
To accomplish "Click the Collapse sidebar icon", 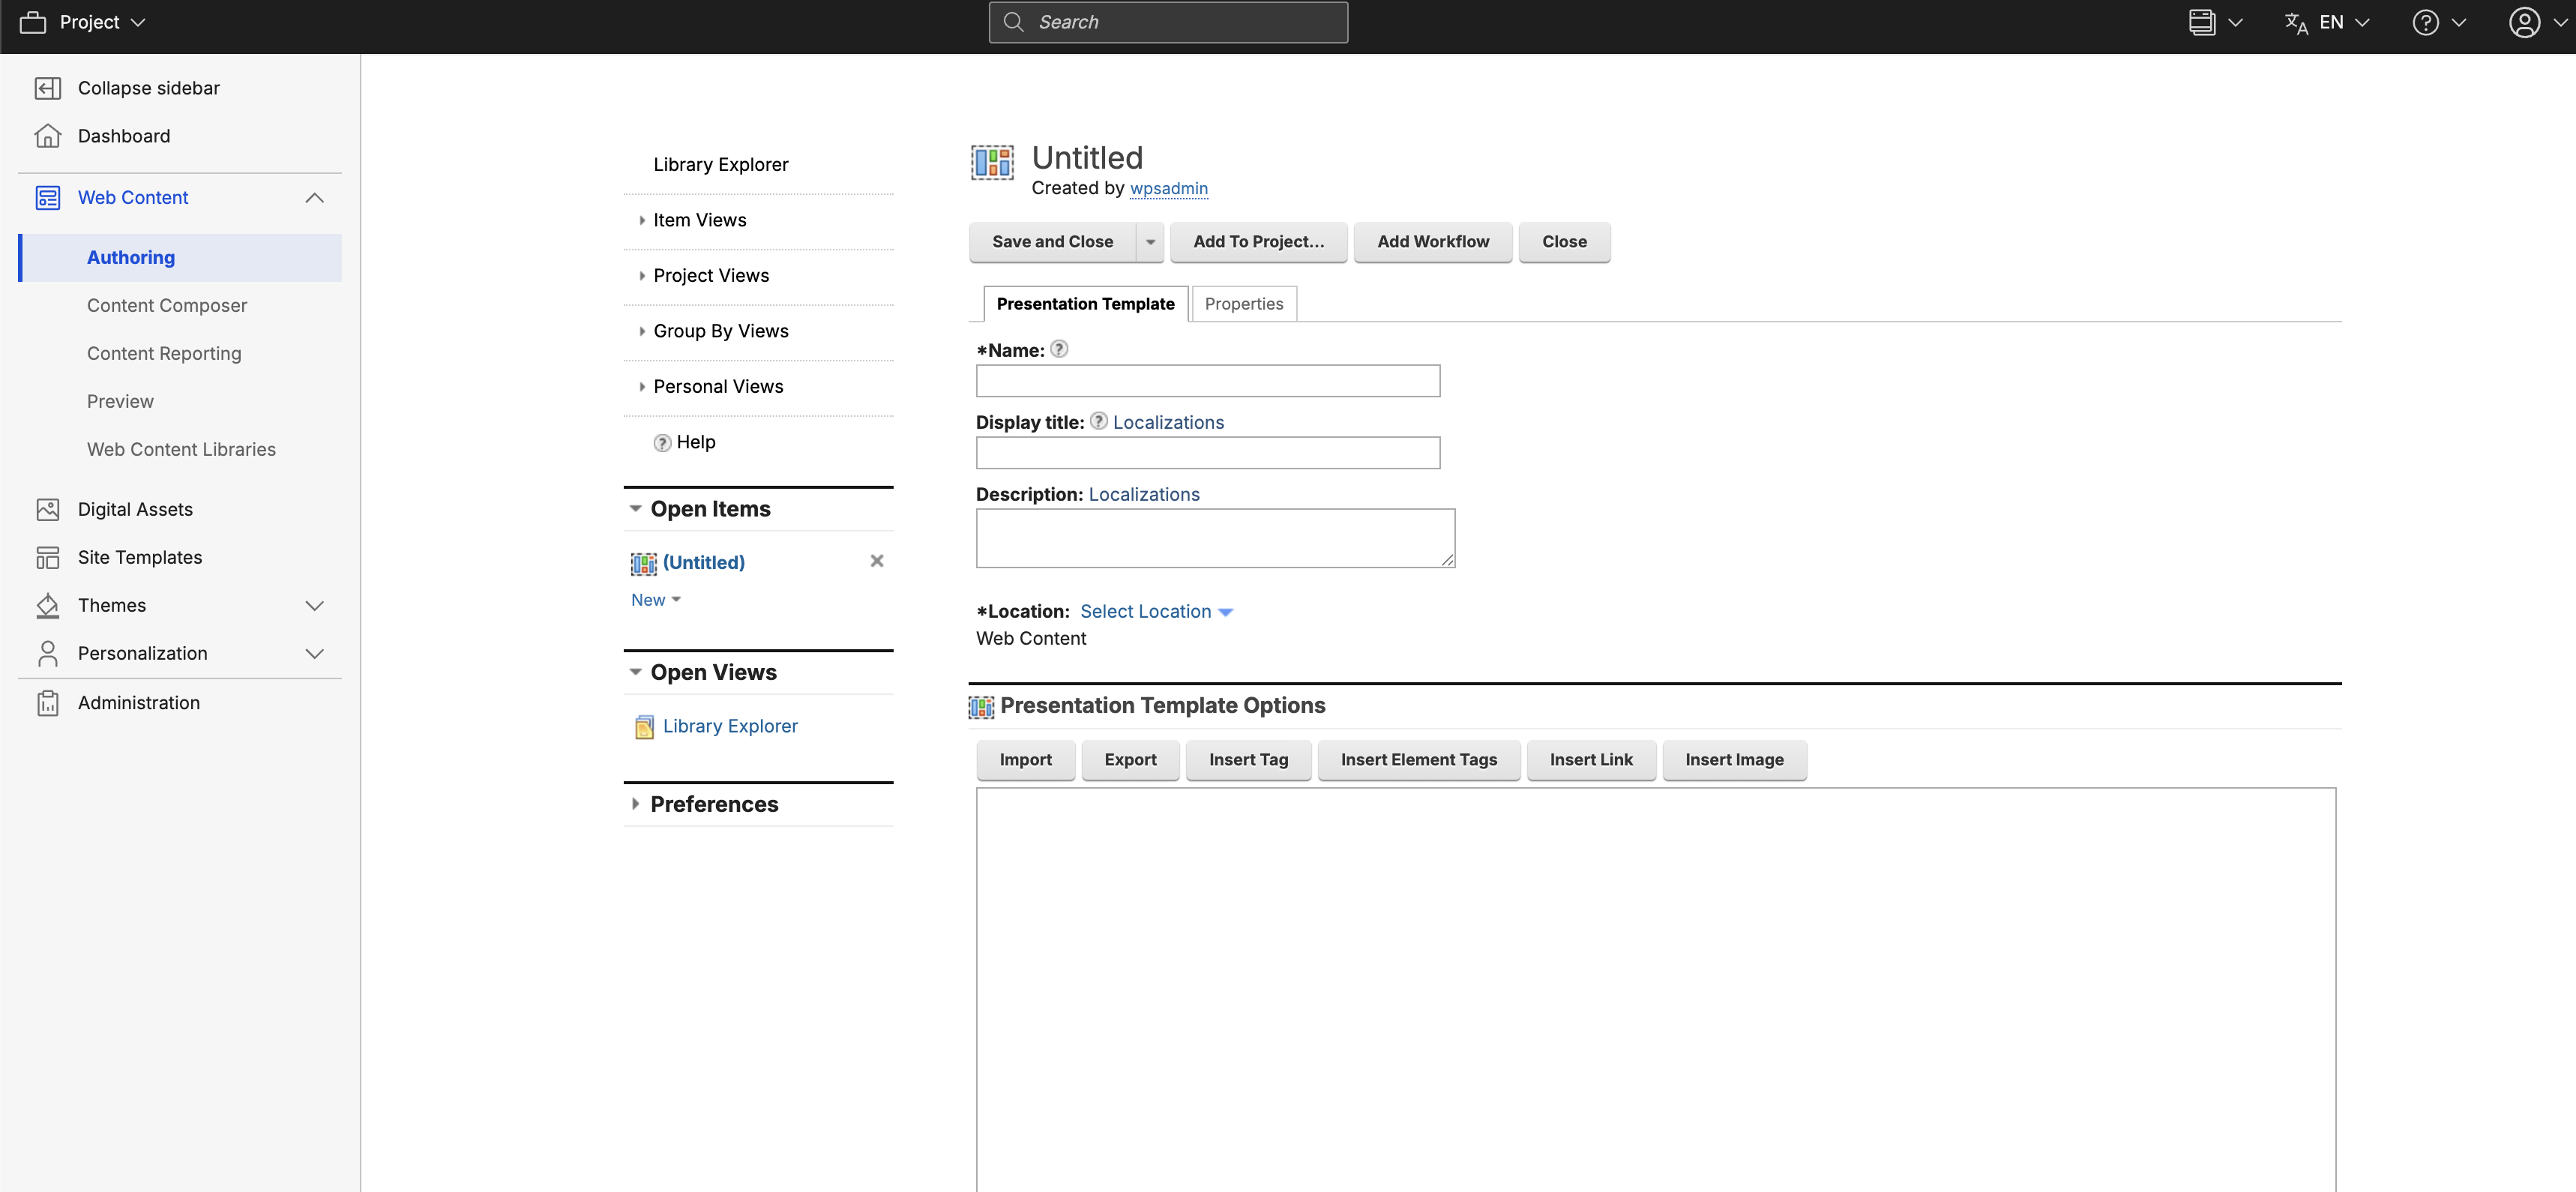I will (x=47, y=88).
